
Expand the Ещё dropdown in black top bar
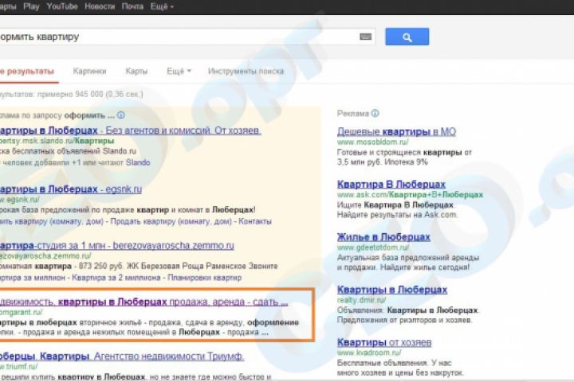pos(162,6)
